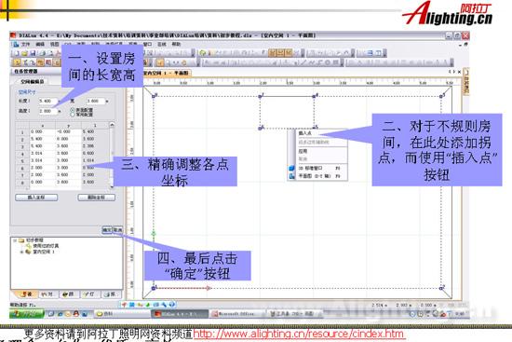Image resolution: width=512 pixels, height=342 pixels.
Task: Click the New project toolbar icon
Action: (16, 53)
